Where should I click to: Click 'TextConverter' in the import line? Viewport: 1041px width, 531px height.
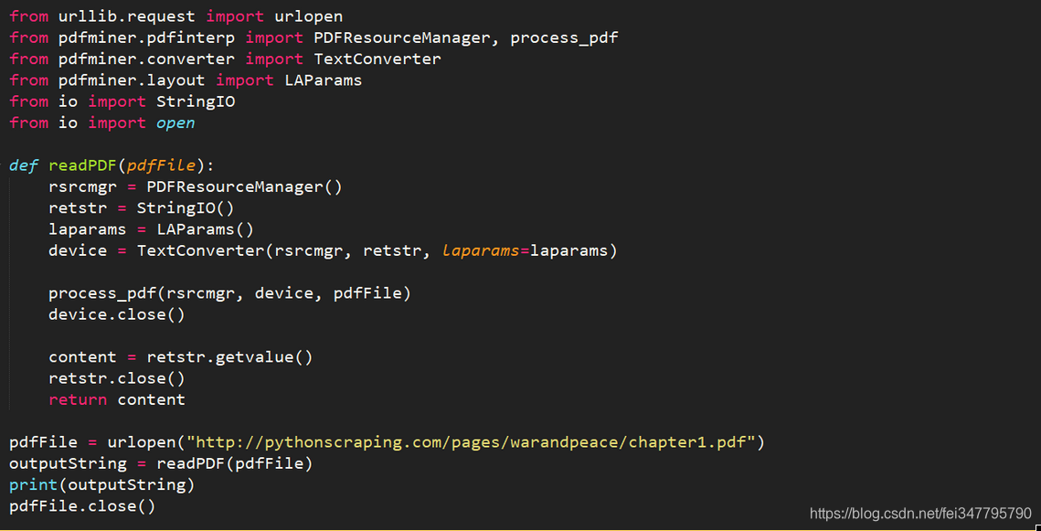point(377,59)
